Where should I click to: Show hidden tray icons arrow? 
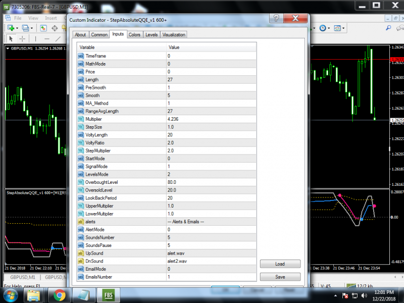click(335, 296)
